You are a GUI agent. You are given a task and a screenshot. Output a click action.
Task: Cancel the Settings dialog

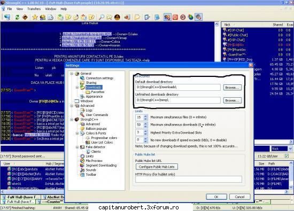point(239,197)
